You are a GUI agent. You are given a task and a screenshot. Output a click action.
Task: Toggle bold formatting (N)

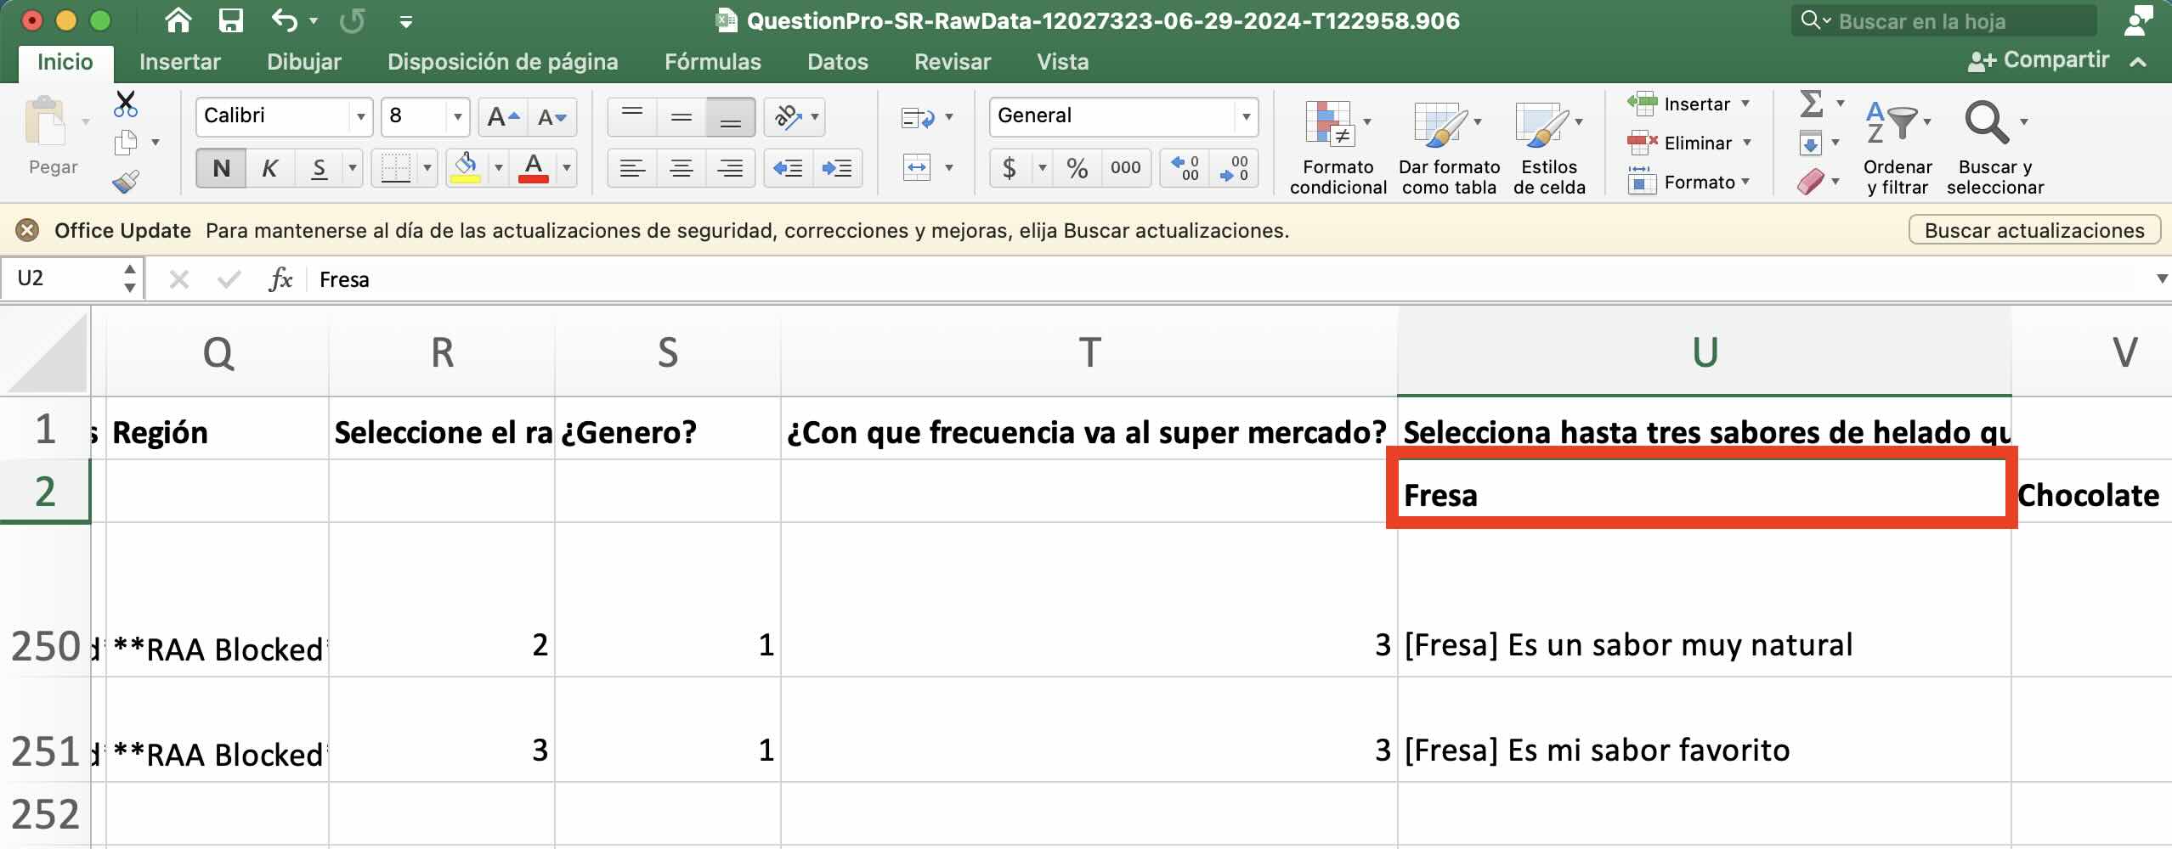coord(221,168)
